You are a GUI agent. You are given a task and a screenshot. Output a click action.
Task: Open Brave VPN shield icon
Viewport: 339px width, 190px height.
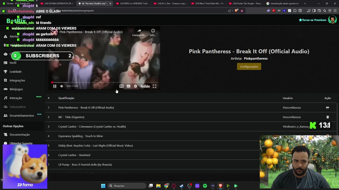pos(330,11)
